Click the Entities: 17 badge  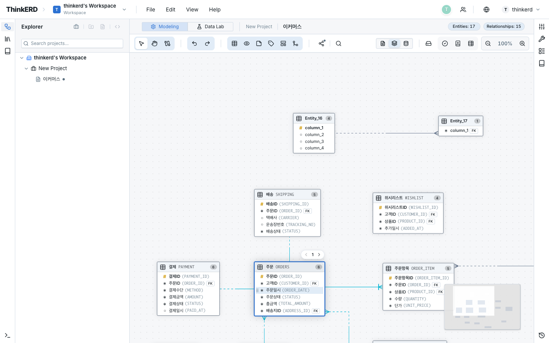pos(464,26)
